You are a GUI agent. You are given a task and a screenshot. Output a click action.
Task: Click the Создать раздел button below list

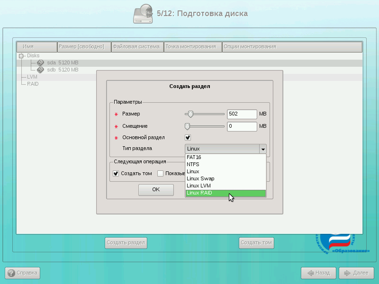pos(126,243)
